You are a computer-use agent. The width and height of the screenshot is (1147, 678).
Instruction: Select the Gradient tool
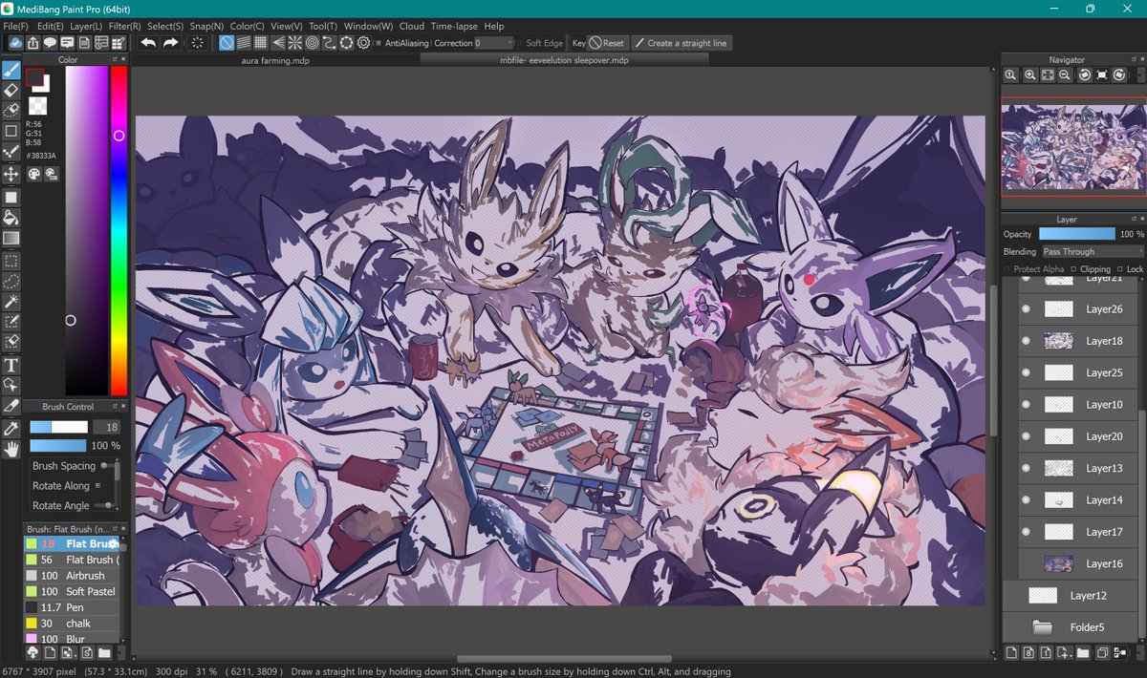(11, 238)
